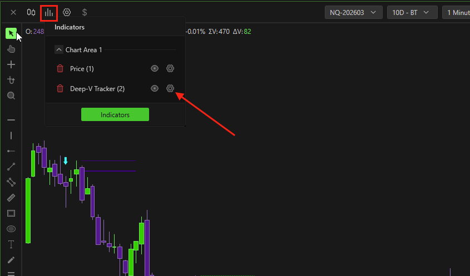Image resolution: width=470 pixels, height=276 pixels.
Task: Select the text annotation tool
Action: pyautogui.click(x=11, y=244)
